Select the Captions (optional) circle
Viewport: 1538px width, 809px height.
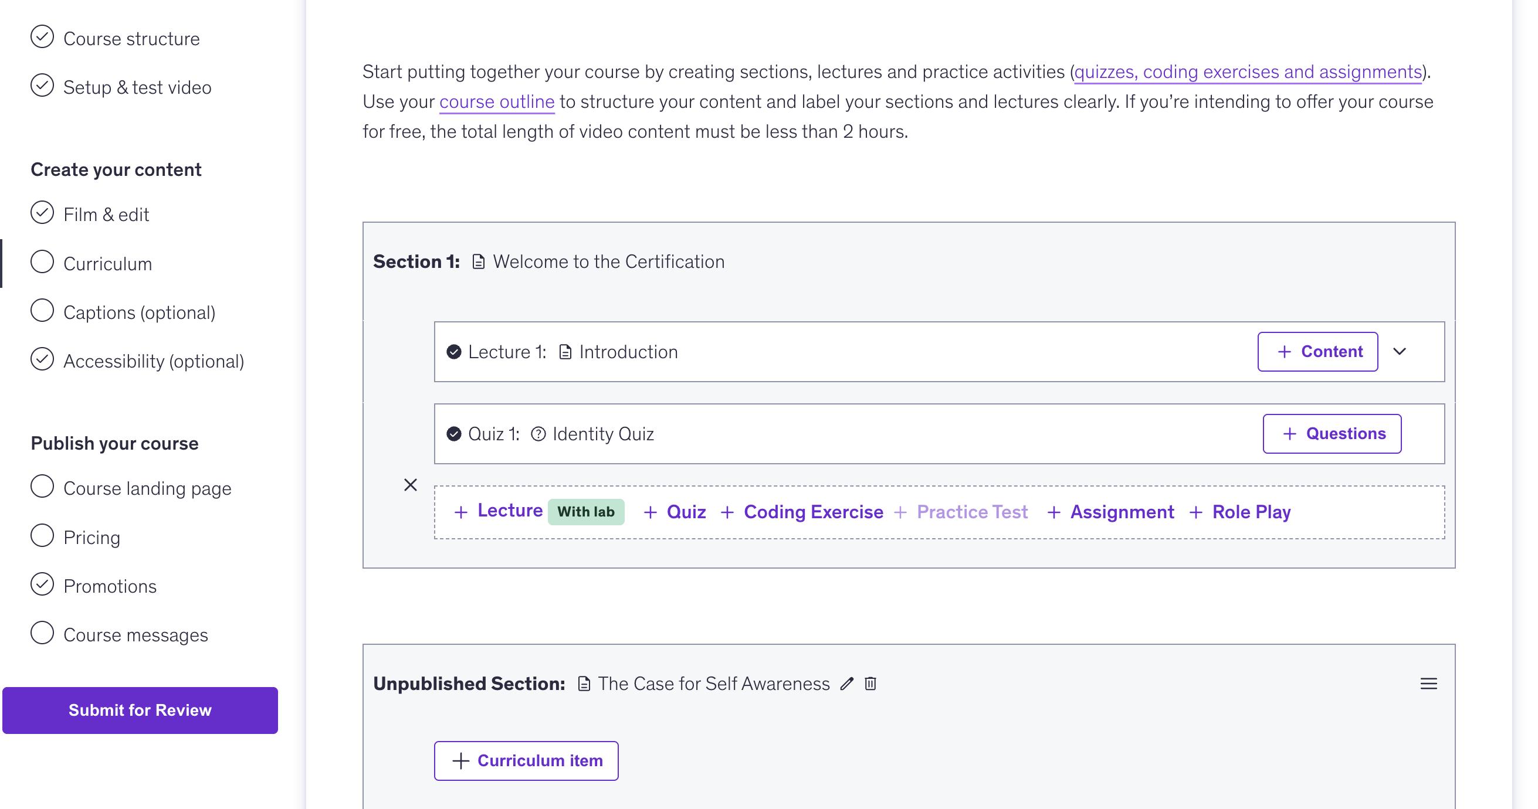tap(42, 311)
